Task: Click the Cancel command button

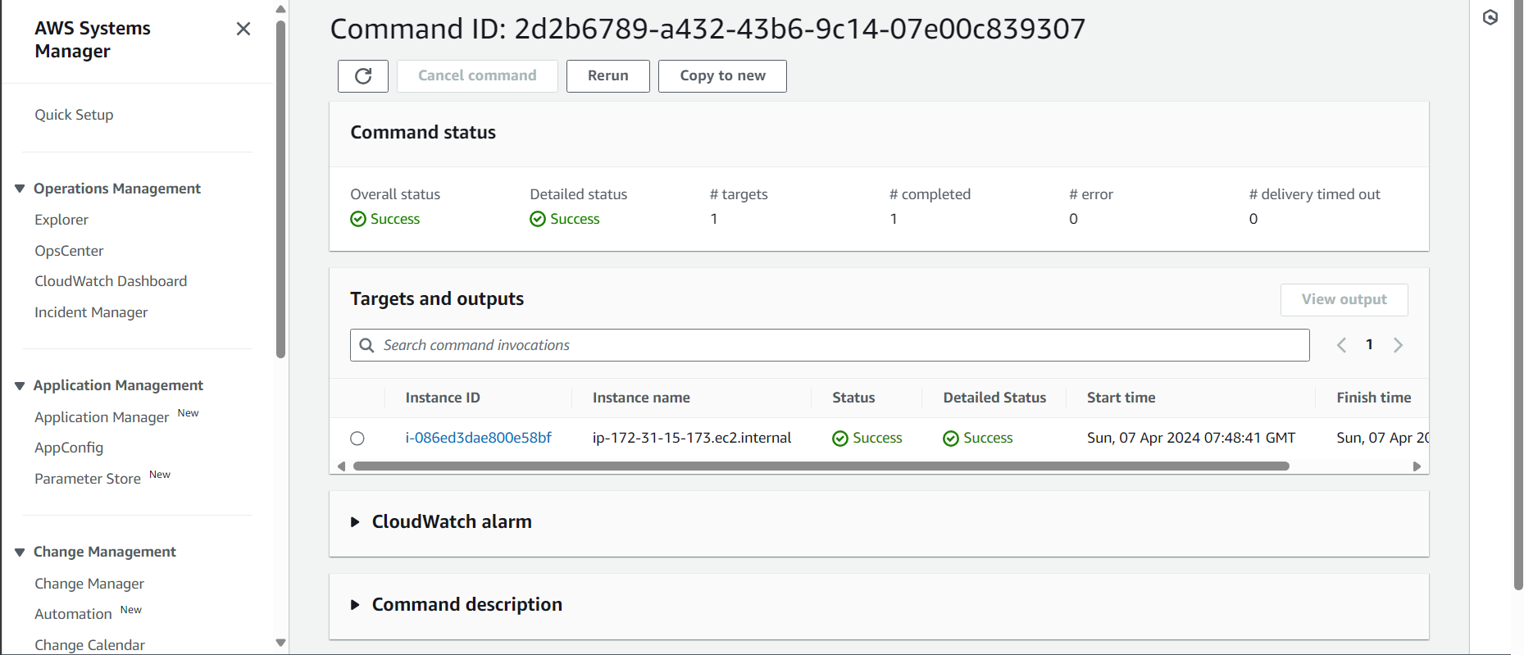Action: pos(477,76)
